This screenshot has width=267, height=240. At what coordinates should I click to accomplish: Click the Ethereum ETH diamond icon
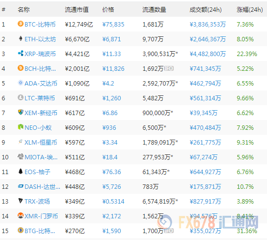tap(21, 38)
